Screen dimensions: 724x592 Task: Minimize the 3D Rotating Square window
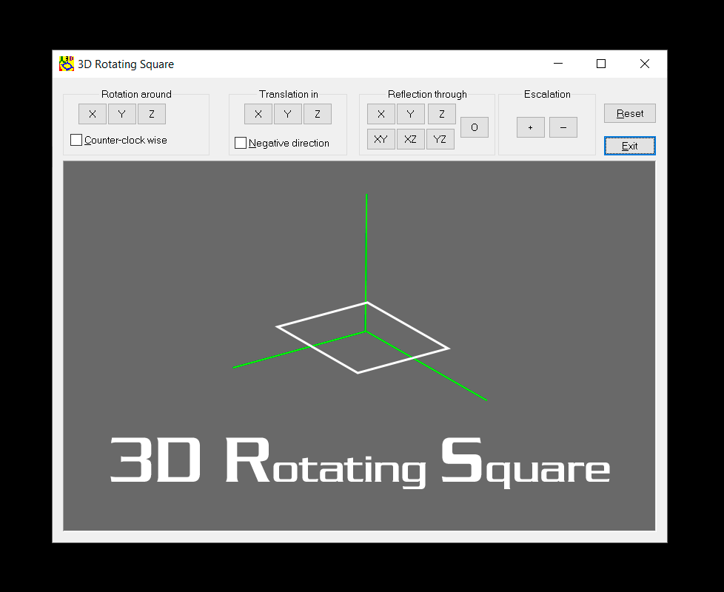coord(557,64)
